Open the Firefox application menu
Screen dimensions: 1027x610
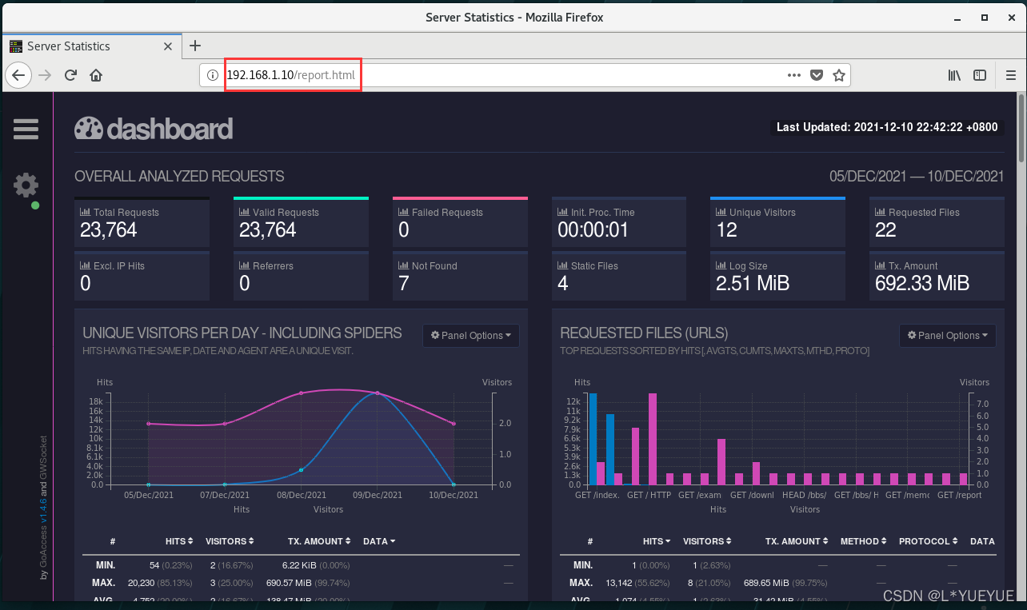1010,75
